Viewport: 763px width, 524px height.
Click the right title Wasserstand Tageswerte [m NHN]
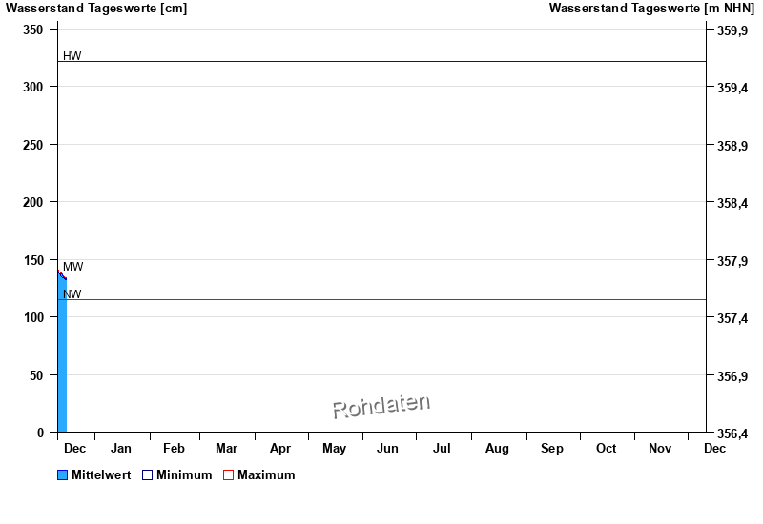tap(651, 9)
